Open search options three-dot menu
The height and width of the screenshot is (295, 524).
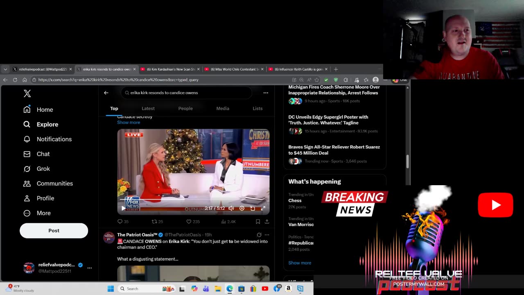(266, 93)
